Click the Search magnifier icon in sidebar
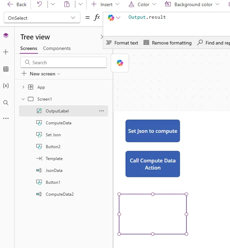 (x=6, y=103)
